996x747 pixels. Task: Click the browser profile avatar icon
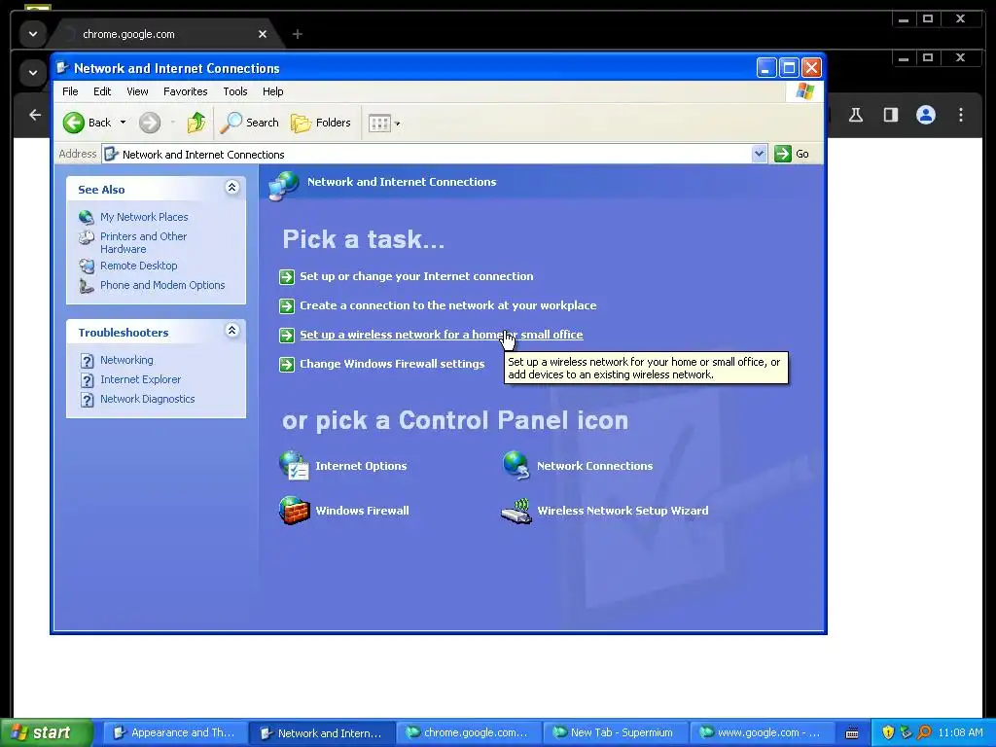[926, 115]
